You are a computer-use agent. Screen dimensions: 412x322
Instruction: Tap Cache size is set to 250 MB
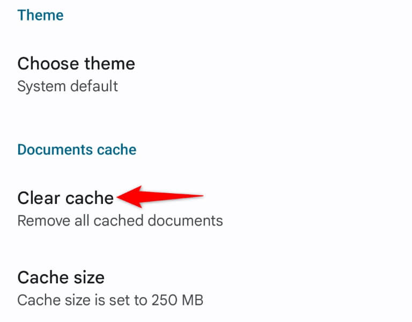(110, 299)
